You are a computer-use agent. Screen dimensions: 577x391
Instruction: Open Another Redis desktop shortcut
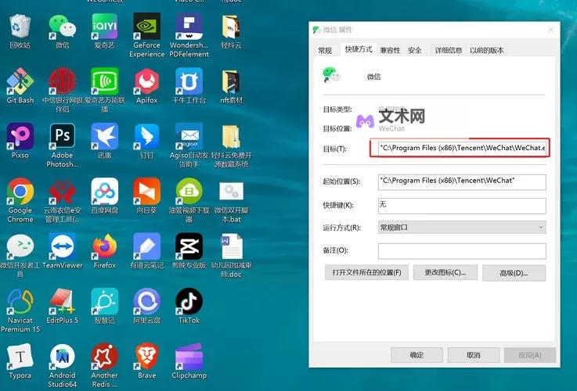(104, 357)
